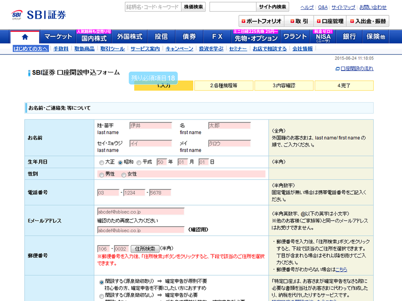402x301 pixels.
Task: Open the 手数料 submenu link
Action: click(x=61, y=49)
